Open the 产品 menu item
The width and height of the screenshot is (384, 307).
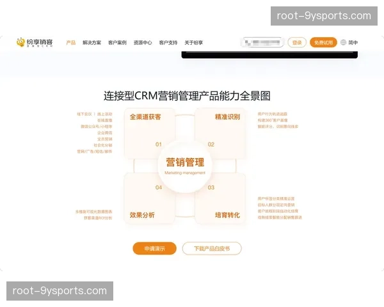tap(71, 43)
